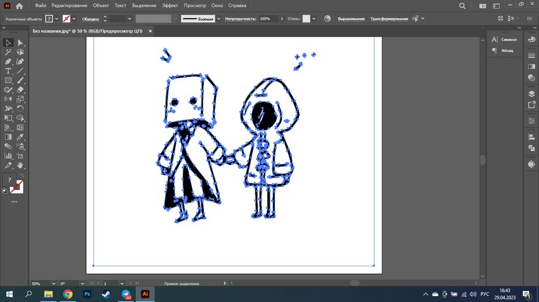Expand the fill color dropdown arrow
The width and height of the screenshot is (539, 302).
click(x=56, y=19)
